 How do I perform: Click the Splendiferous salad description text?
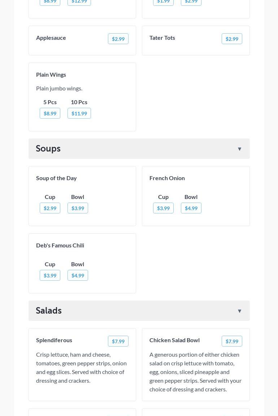[81, 368]
